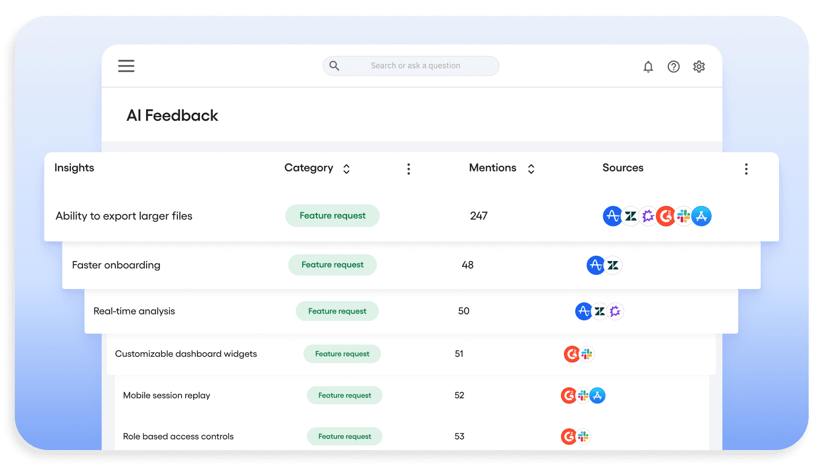
Task: Open the G2 source icon for Customizable dashboard widgets
Action: tap(572, 354)
